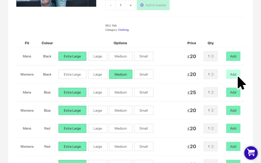Click the SKU: N/A text
This screenshot has height=163, width=261.
111,26
